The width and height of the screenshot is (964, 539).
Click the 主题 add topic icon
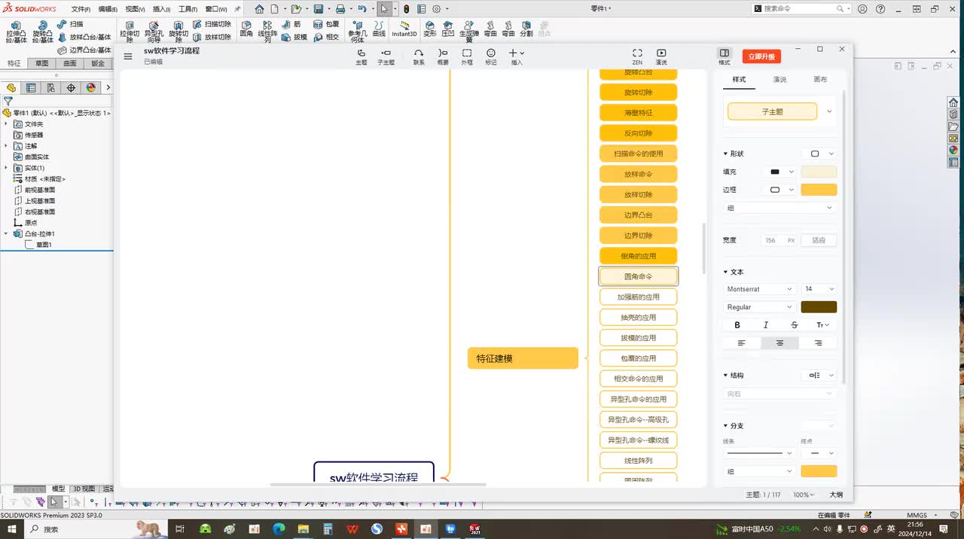(361, 56)
